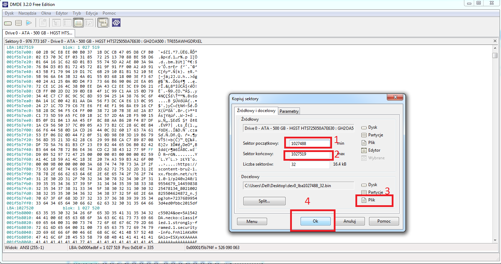Viewport: 501px width, 264px height.
Task: Click the blue play arrow toolbar icon
Action: pos(29,23)
